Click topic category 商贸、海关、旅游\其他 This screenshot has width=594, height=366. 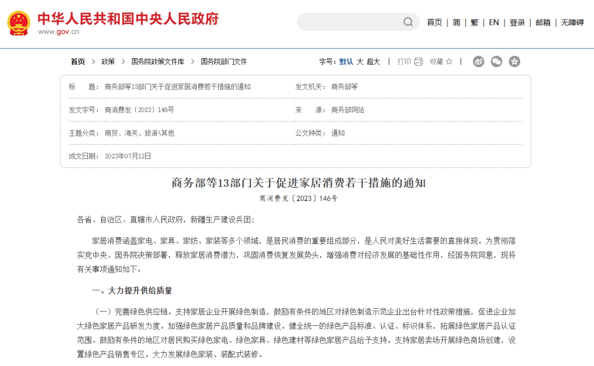tap(139, 133)
